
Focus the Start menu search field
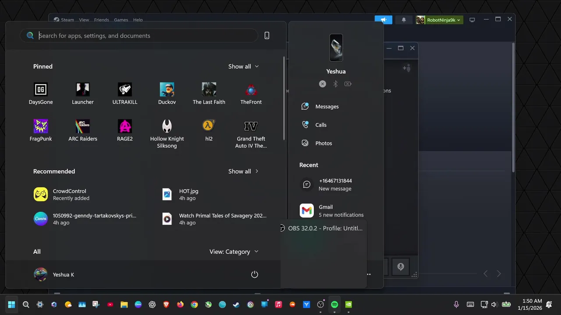[x=139, y=36]
